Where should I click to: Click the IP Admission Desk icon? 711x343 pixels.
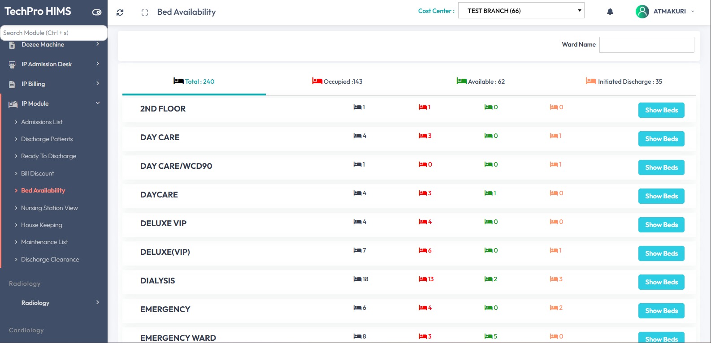pos(12,64)
